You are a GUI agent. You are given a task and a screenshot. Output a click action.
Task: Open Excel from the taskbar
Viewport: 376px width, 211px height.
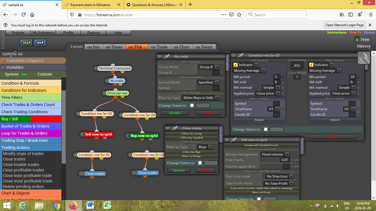tap(107, 206)
